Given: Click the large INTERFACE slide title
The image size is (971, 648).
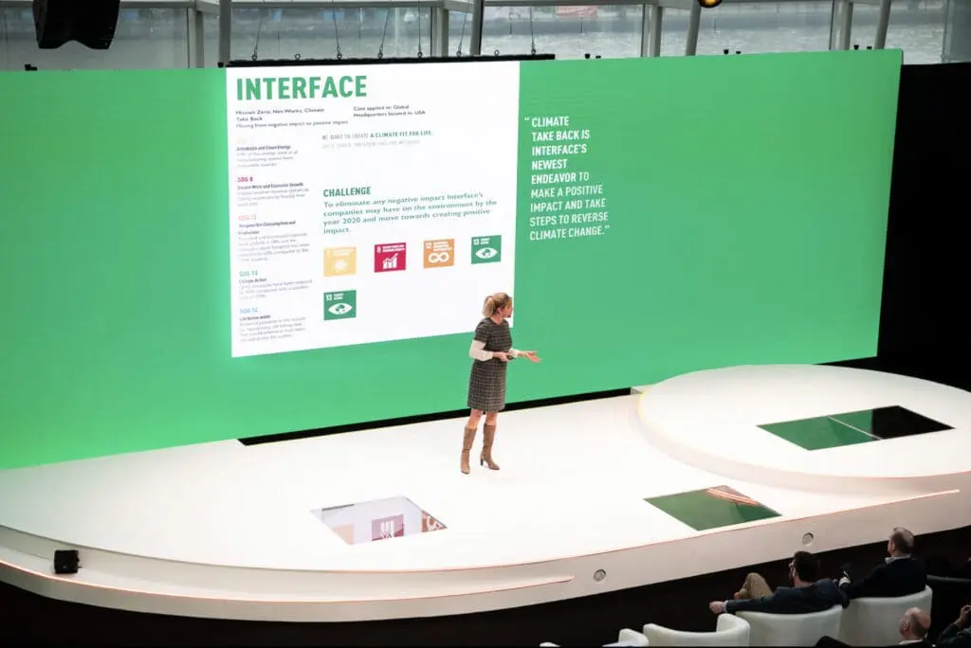Looking at the screenshot, I should [x=302, y=88].
